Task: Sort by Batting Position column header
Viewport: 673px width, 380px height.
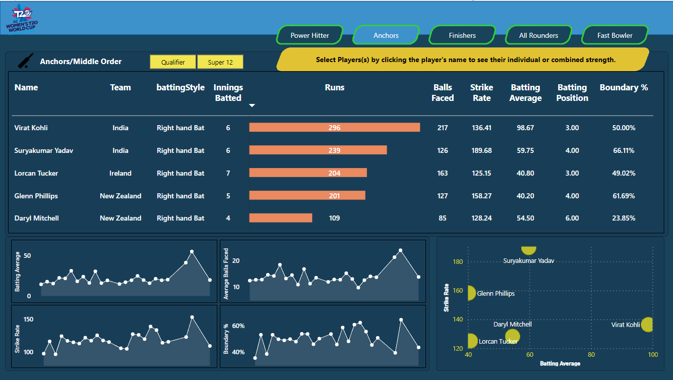Action: tap(572, 93)
